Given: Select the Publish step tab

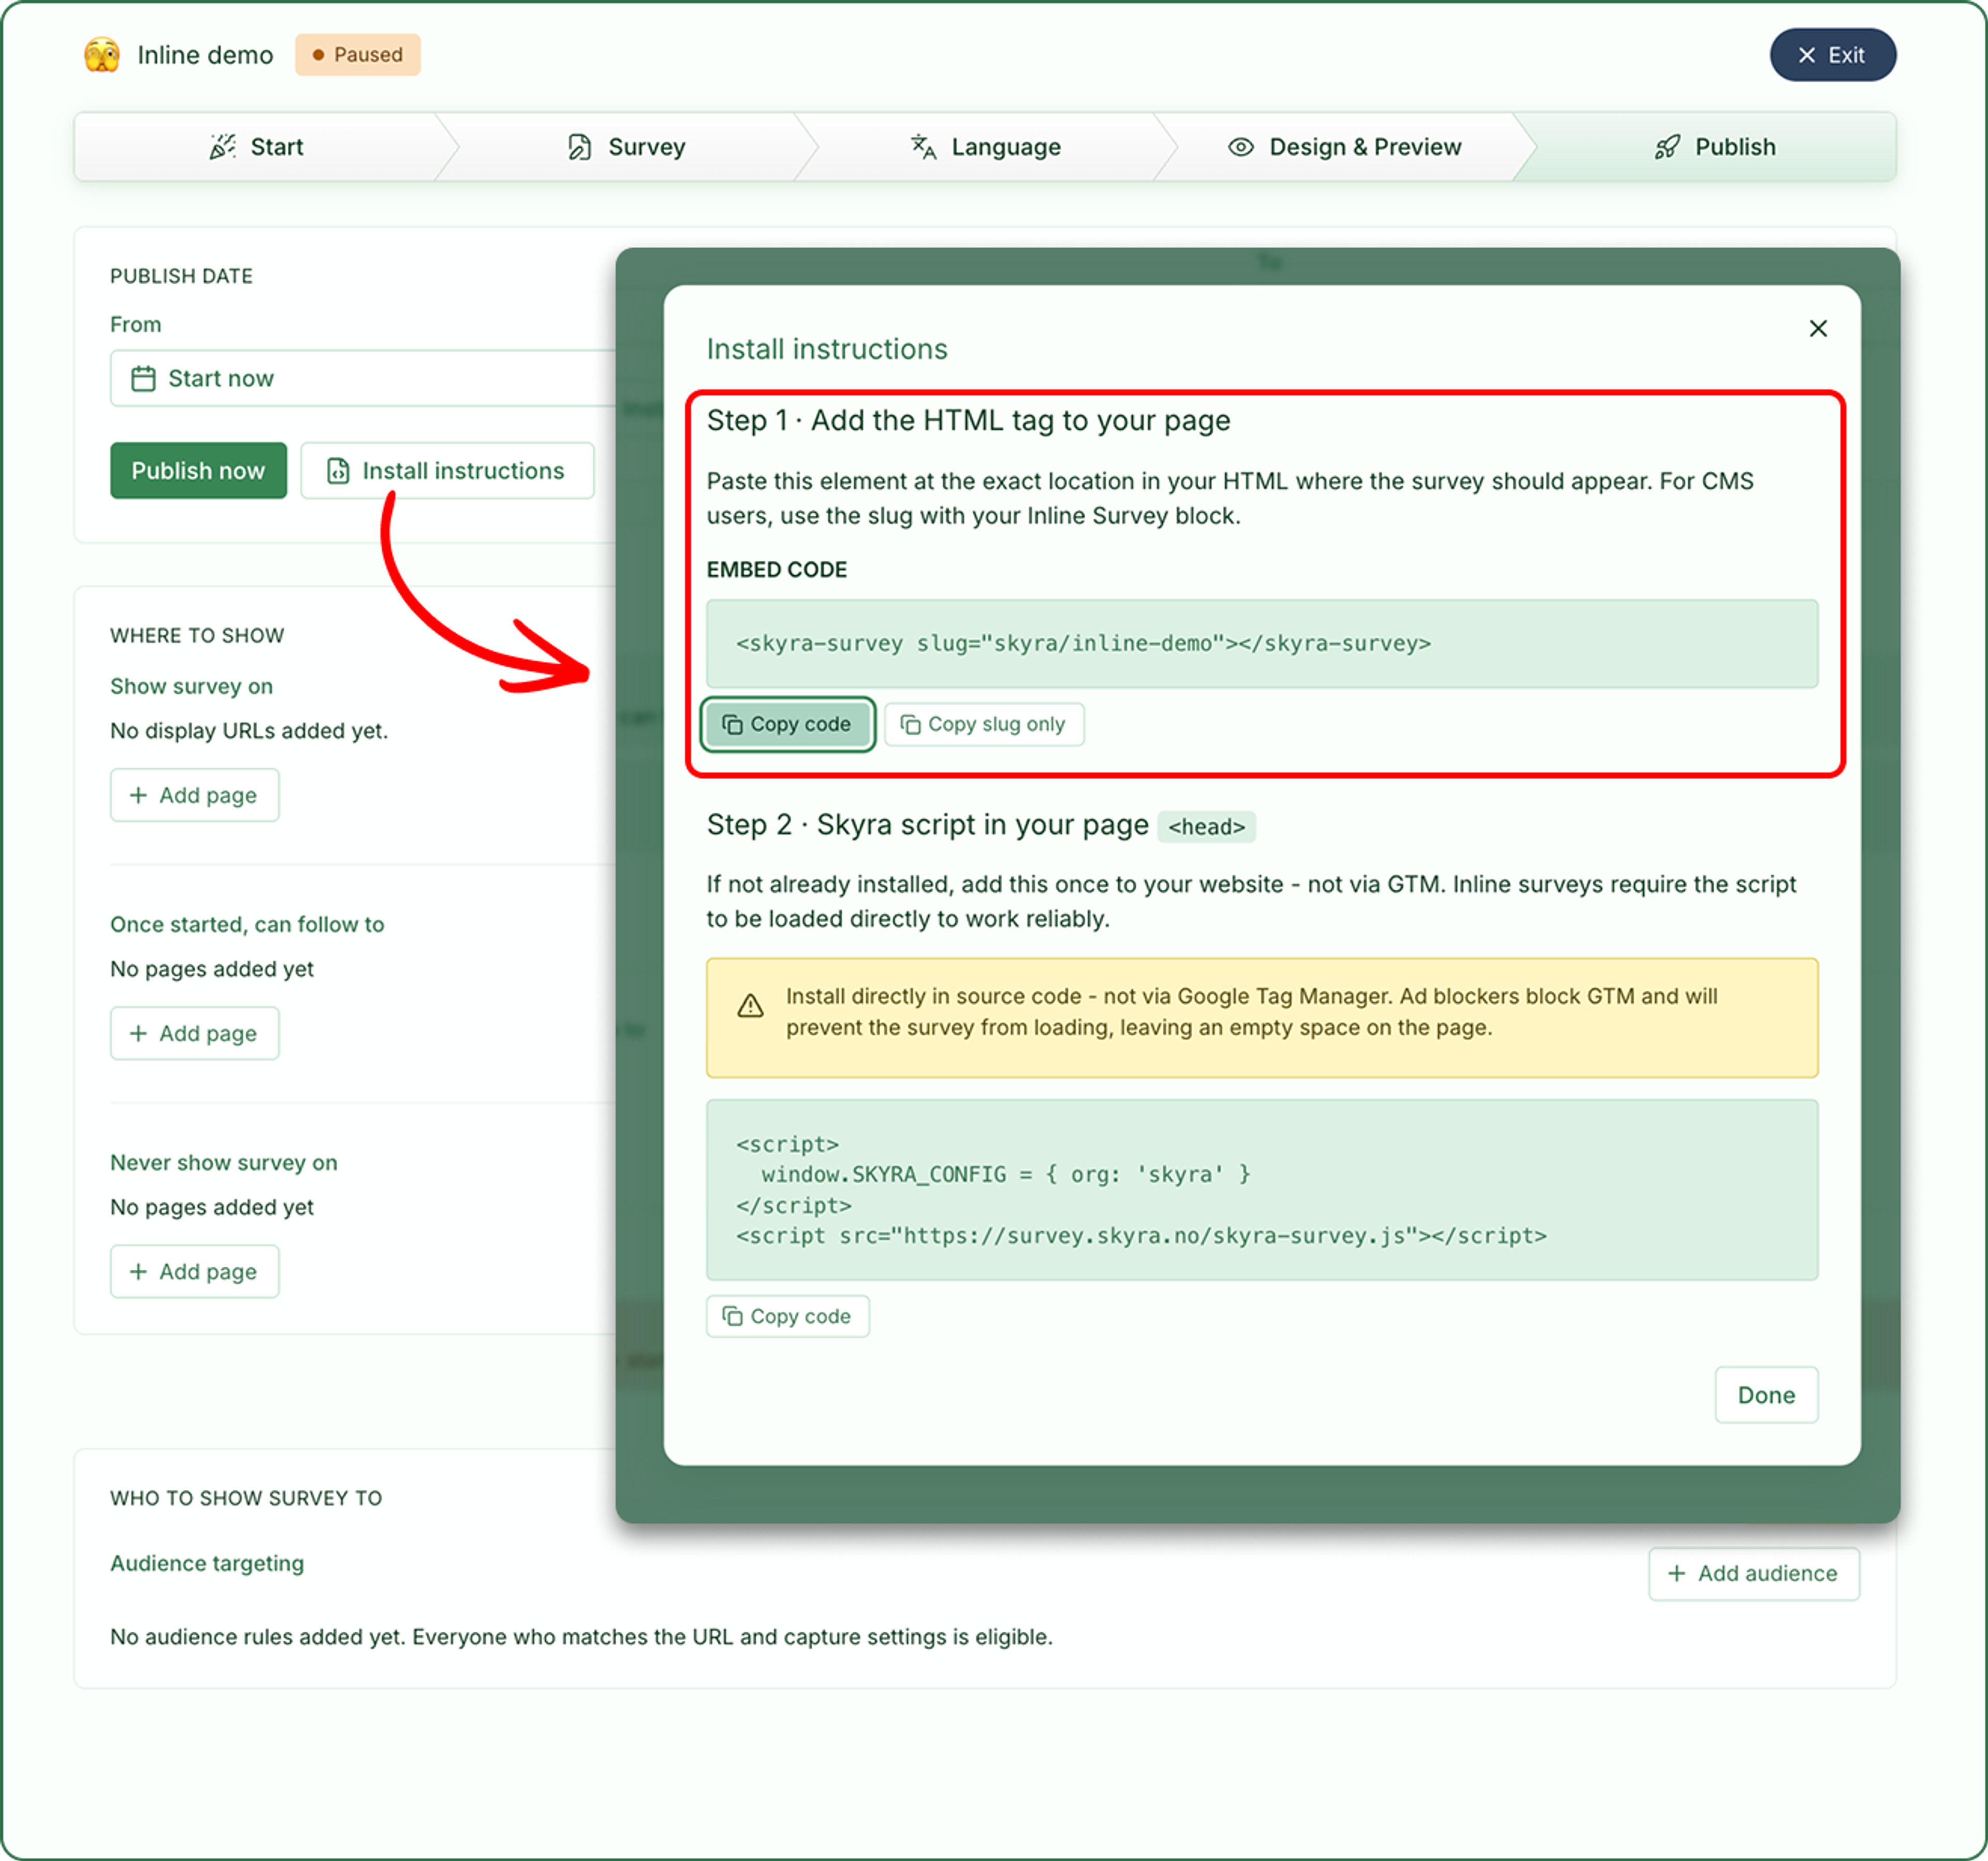Looking at the screenshot, I should tap(1714, 147).
